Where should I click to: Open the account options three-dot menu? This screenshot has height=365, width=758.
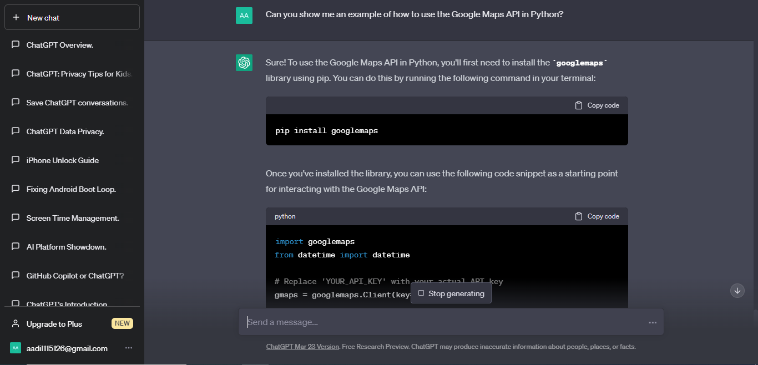pyautogui.click(x=129, y=348)
